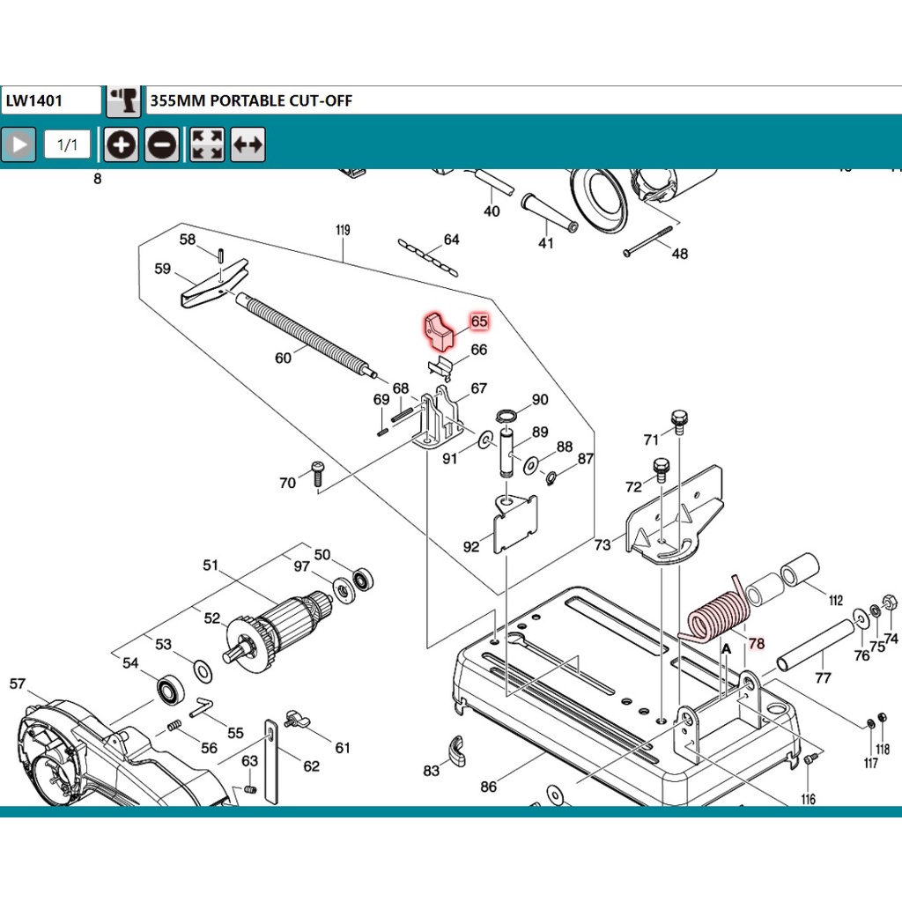The image size is (902, 902).
Task: Select highlighted spring part 78
Action: [x=757, y=643]
